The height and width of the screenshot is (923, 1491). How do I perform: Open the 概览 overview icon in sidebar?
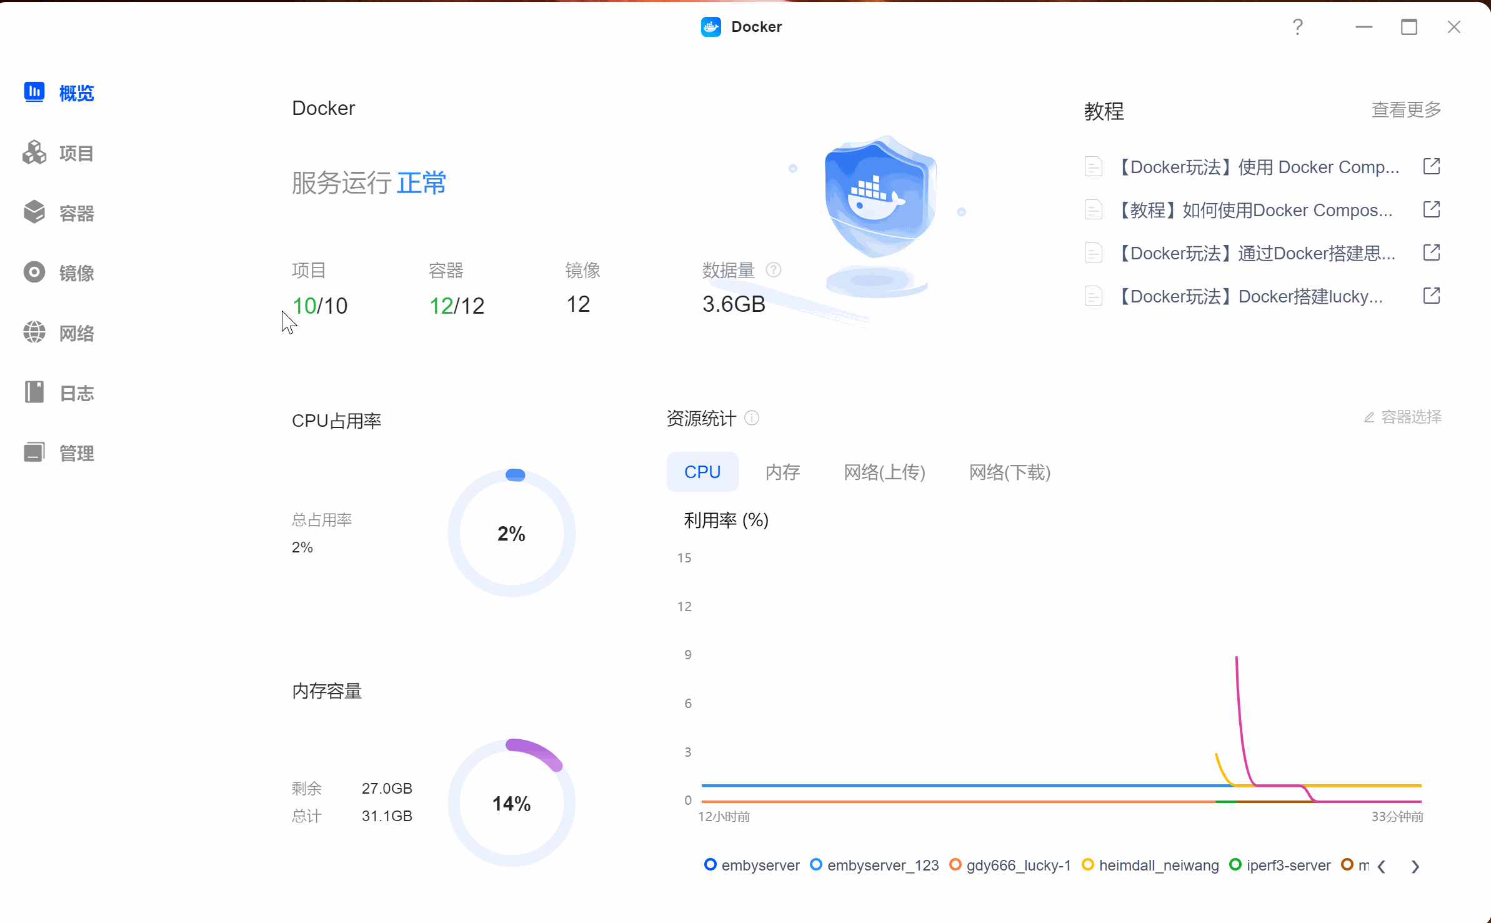click(34, 92)
